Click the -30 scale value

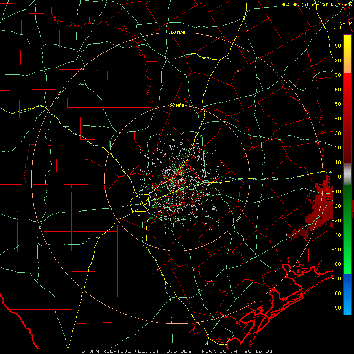click(336, 221)
